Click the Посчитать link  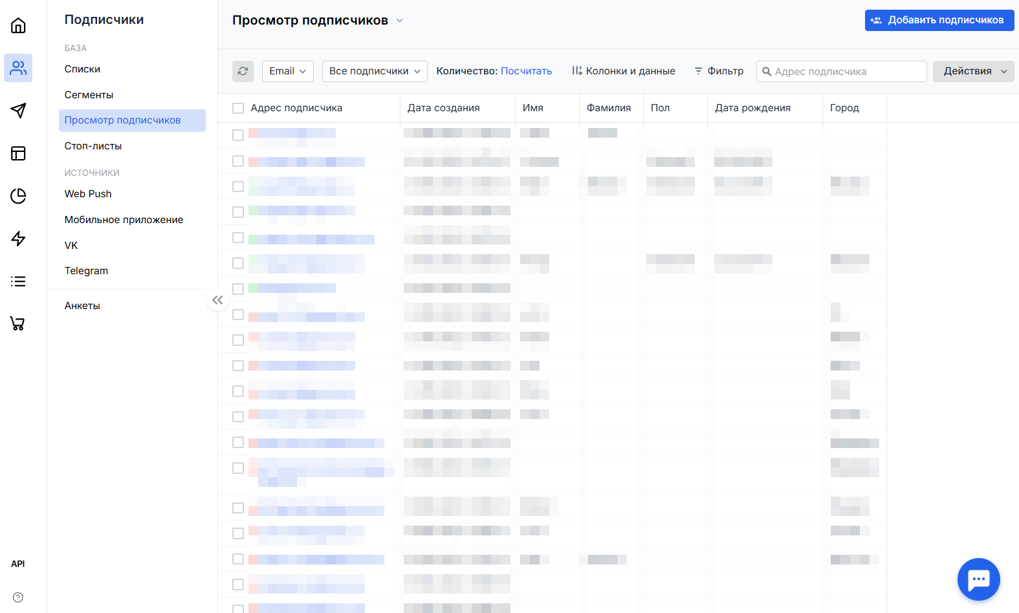click(x=526, y=71)
